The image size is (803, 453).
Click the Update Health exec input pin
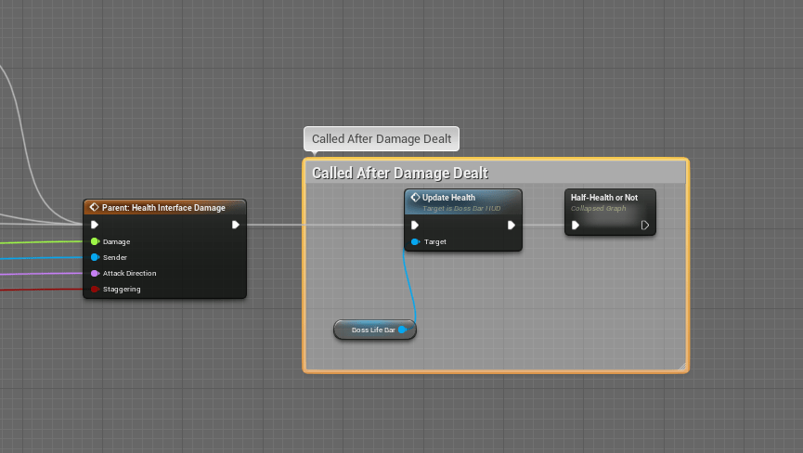tap(415, 225)
